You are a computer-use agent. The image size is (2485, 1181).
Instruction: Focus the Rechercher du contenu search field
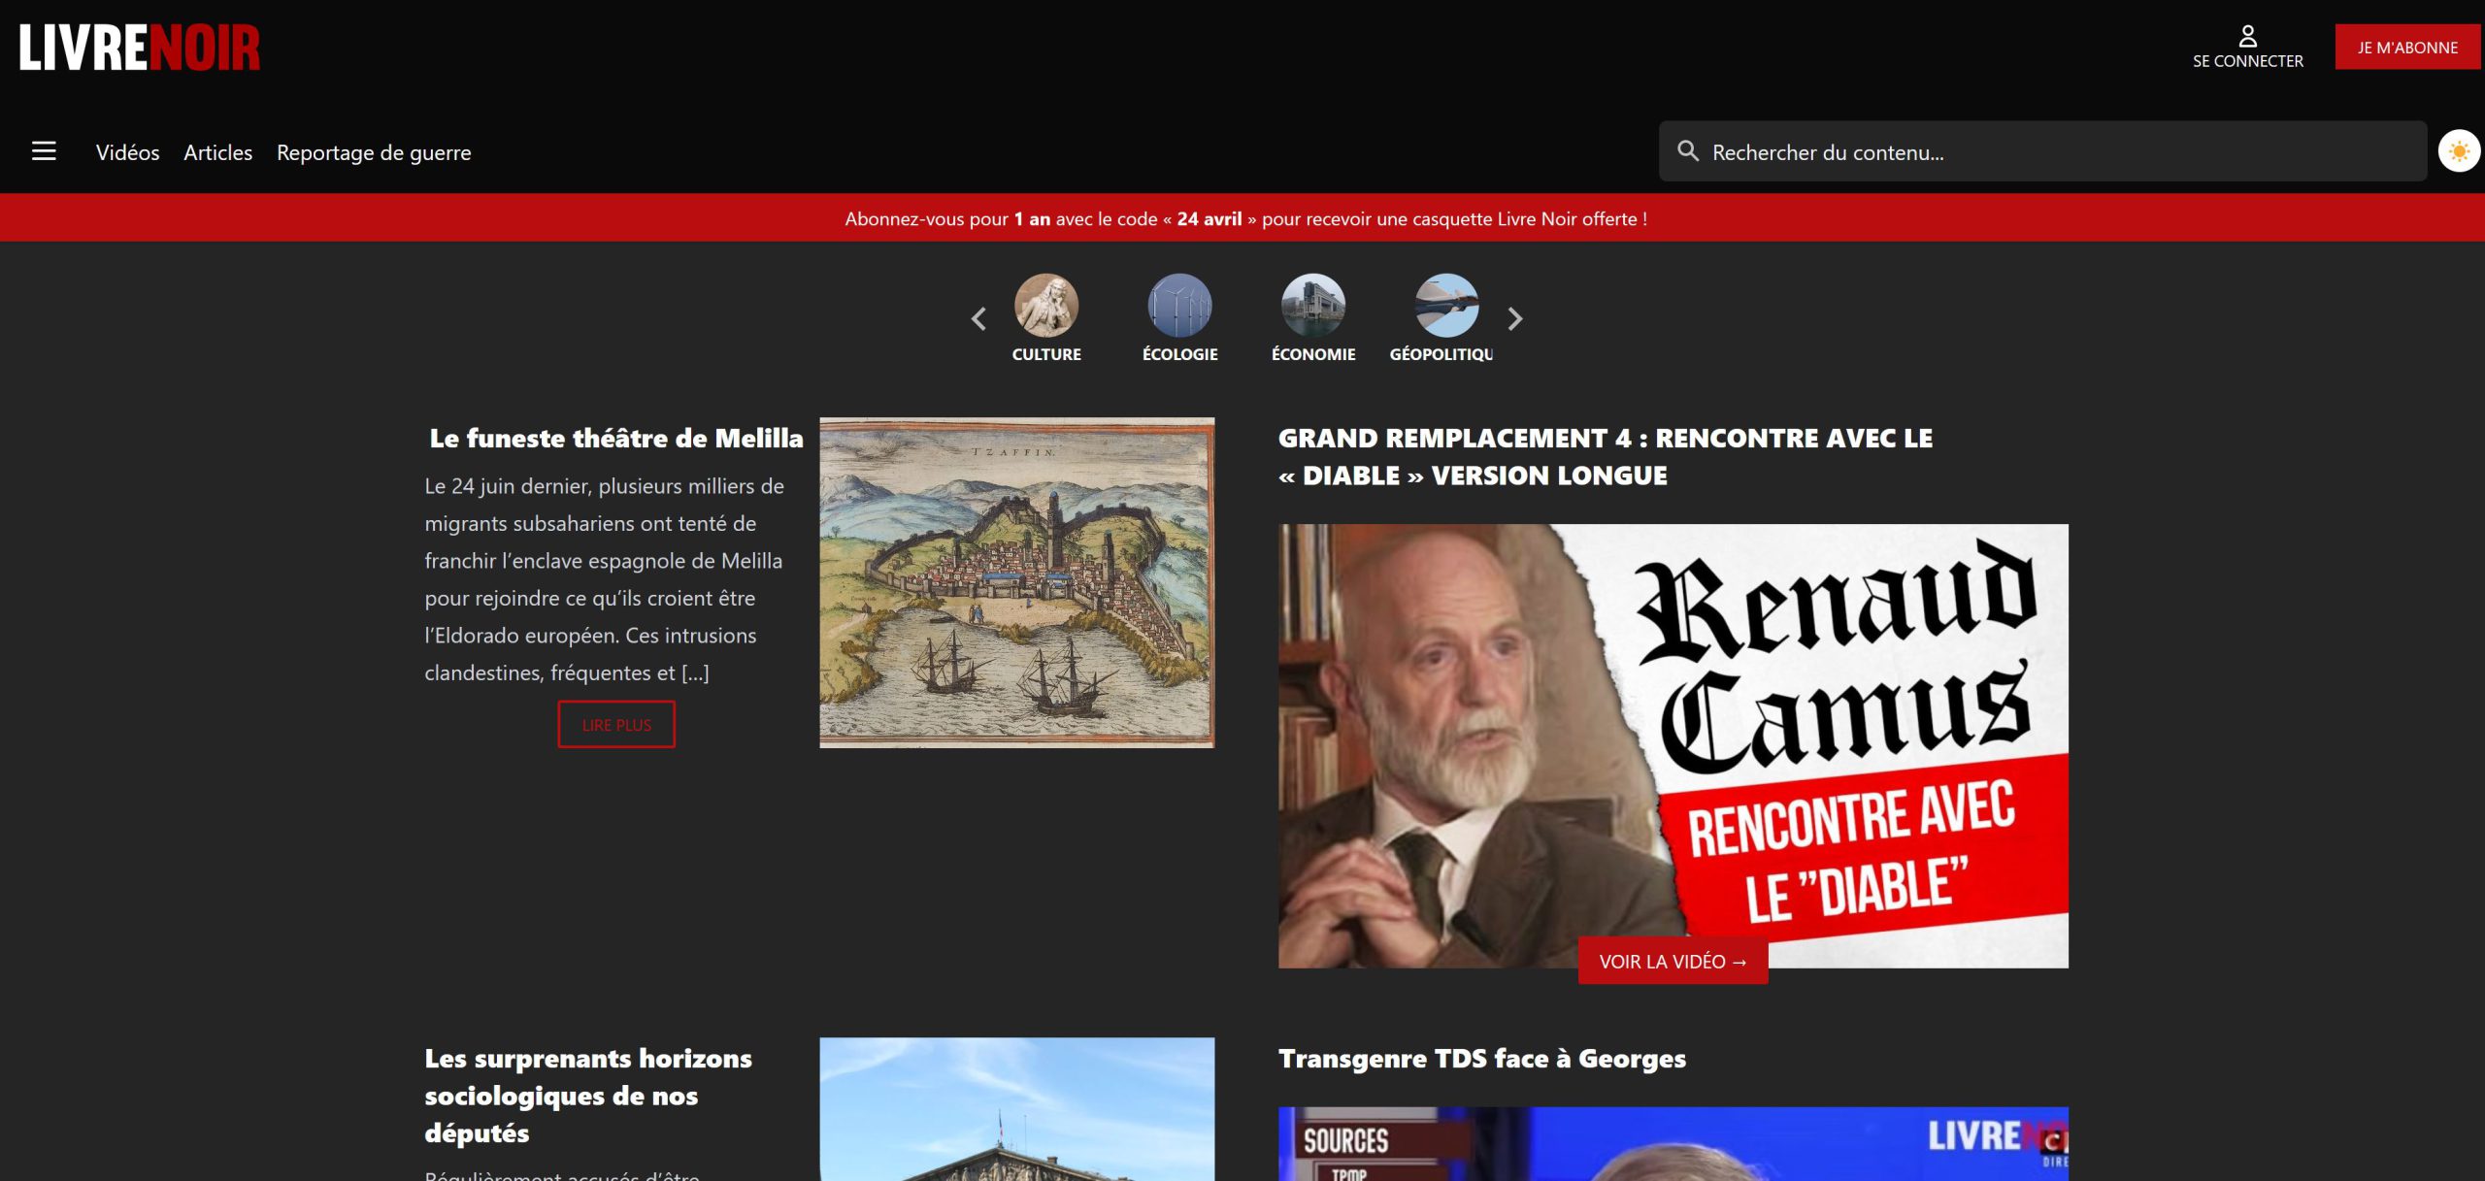[2042, 151]
